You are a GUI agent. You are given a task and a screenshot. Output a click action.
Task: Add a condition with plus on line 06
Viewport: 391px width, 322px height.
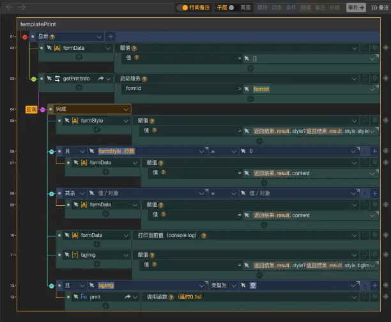(374, 151)
